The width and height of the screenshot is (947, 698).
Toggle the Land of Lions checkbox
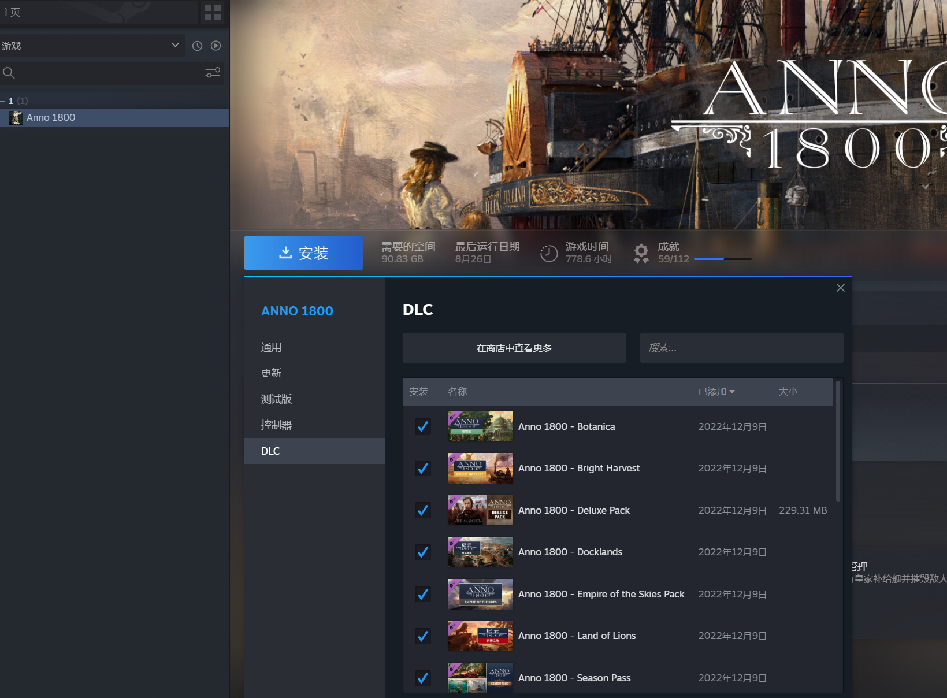[x=423, y=636]
